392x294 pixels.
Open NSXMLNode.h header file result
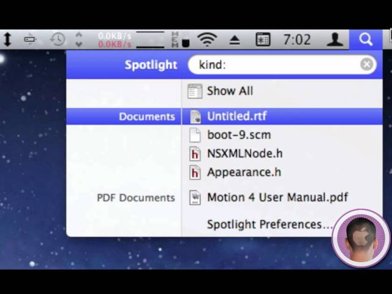[244, 154]
